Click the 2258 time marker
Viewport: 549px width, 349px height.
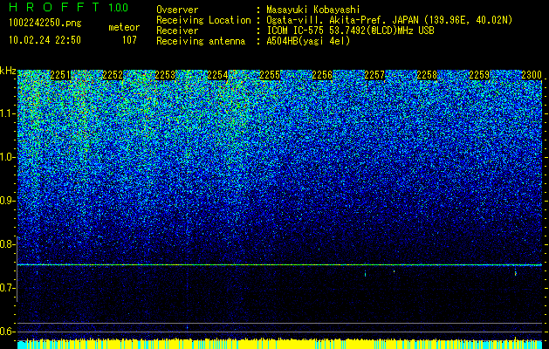(427, 75)
